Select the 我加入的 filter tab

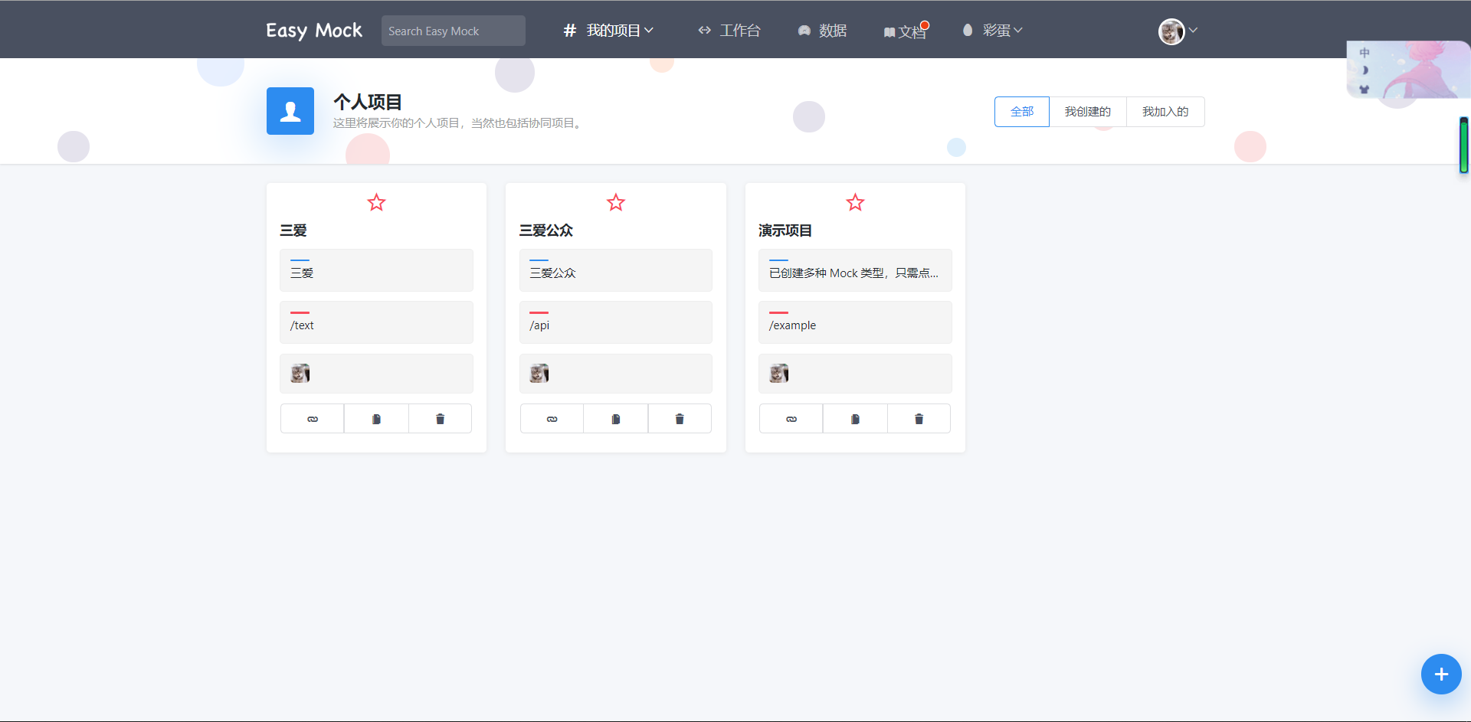[1165, 112]
